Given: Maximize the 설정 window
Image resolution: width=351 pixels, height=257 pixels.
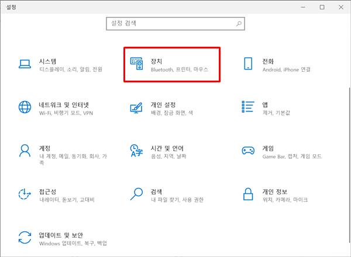Looking at the screenshot, I should pos(322,7).
